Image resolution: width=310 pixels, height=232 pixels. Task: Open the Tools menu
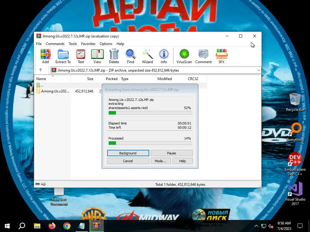point(73,43)
